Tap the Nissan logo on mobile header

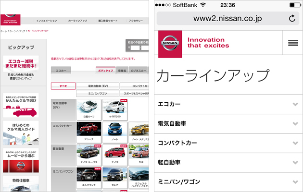[170, 44]
